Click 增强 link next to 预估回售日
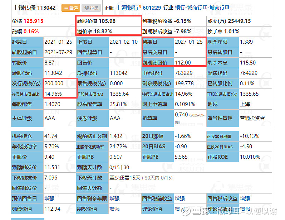This screenshot has height=220, width=285. click(49, 199)
